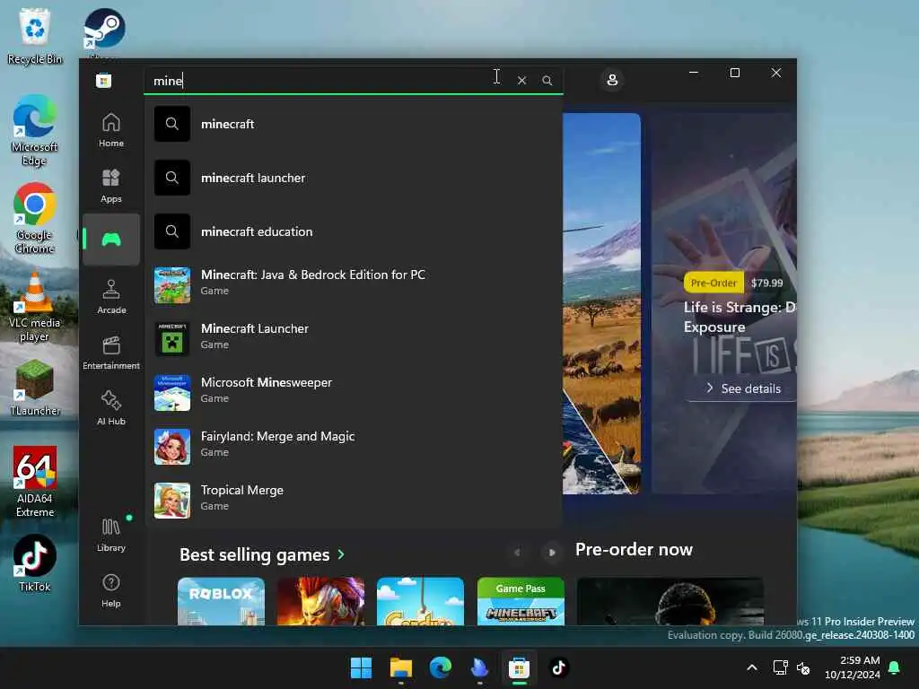Open the TLauncher desktop shortcut
Viewport: 919px width, 689px height.
tap(35, 388)
